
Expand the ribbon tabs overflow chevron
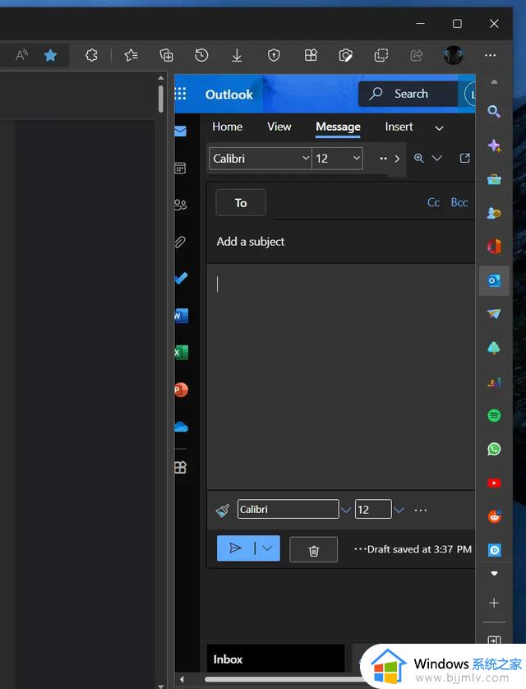pos(439,128)
